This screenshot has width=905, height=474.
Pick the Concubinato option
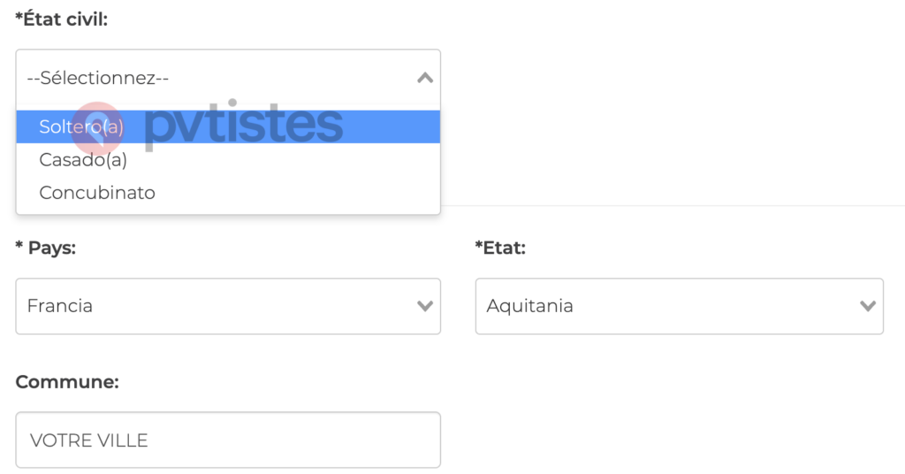click(97, 193)
